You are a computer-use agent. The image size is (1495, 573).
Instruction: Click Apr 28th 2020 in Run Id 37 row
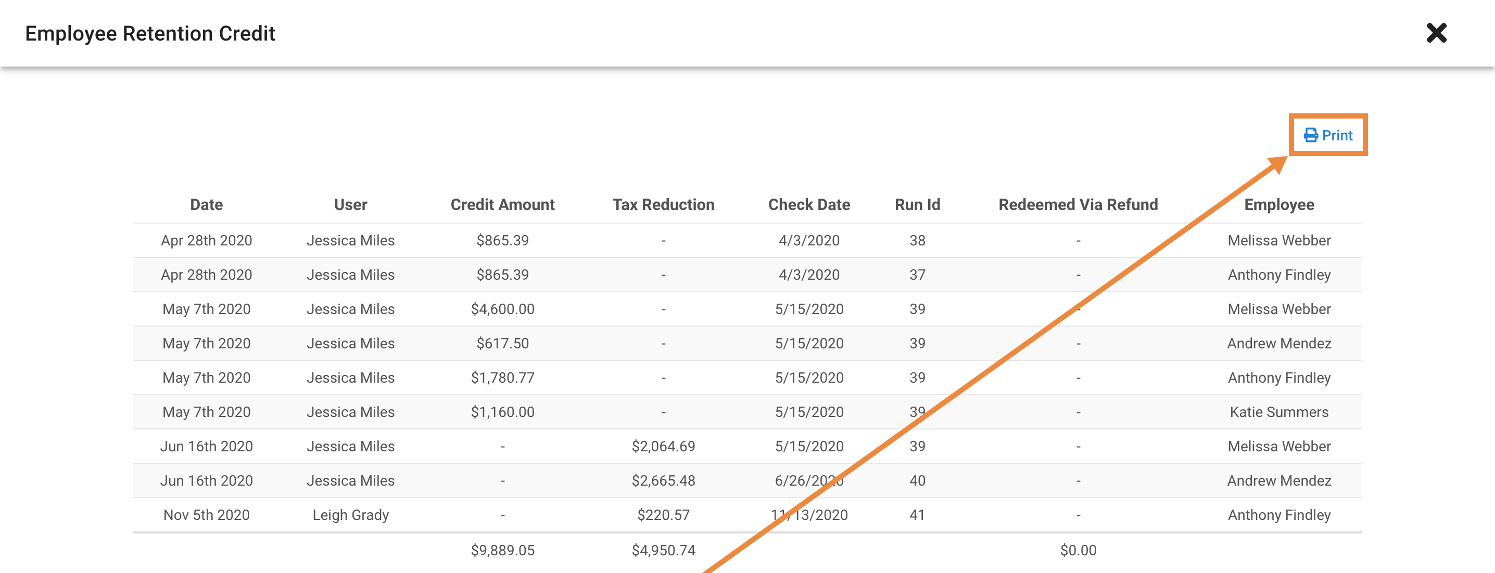(207, 275)
